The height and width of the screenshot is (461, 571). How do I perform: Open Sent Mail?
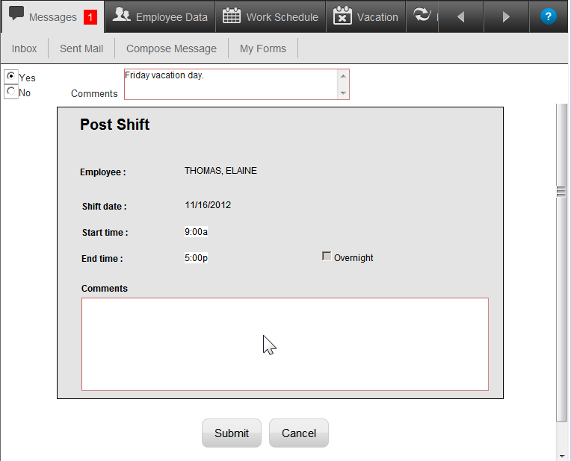point(81,48)
